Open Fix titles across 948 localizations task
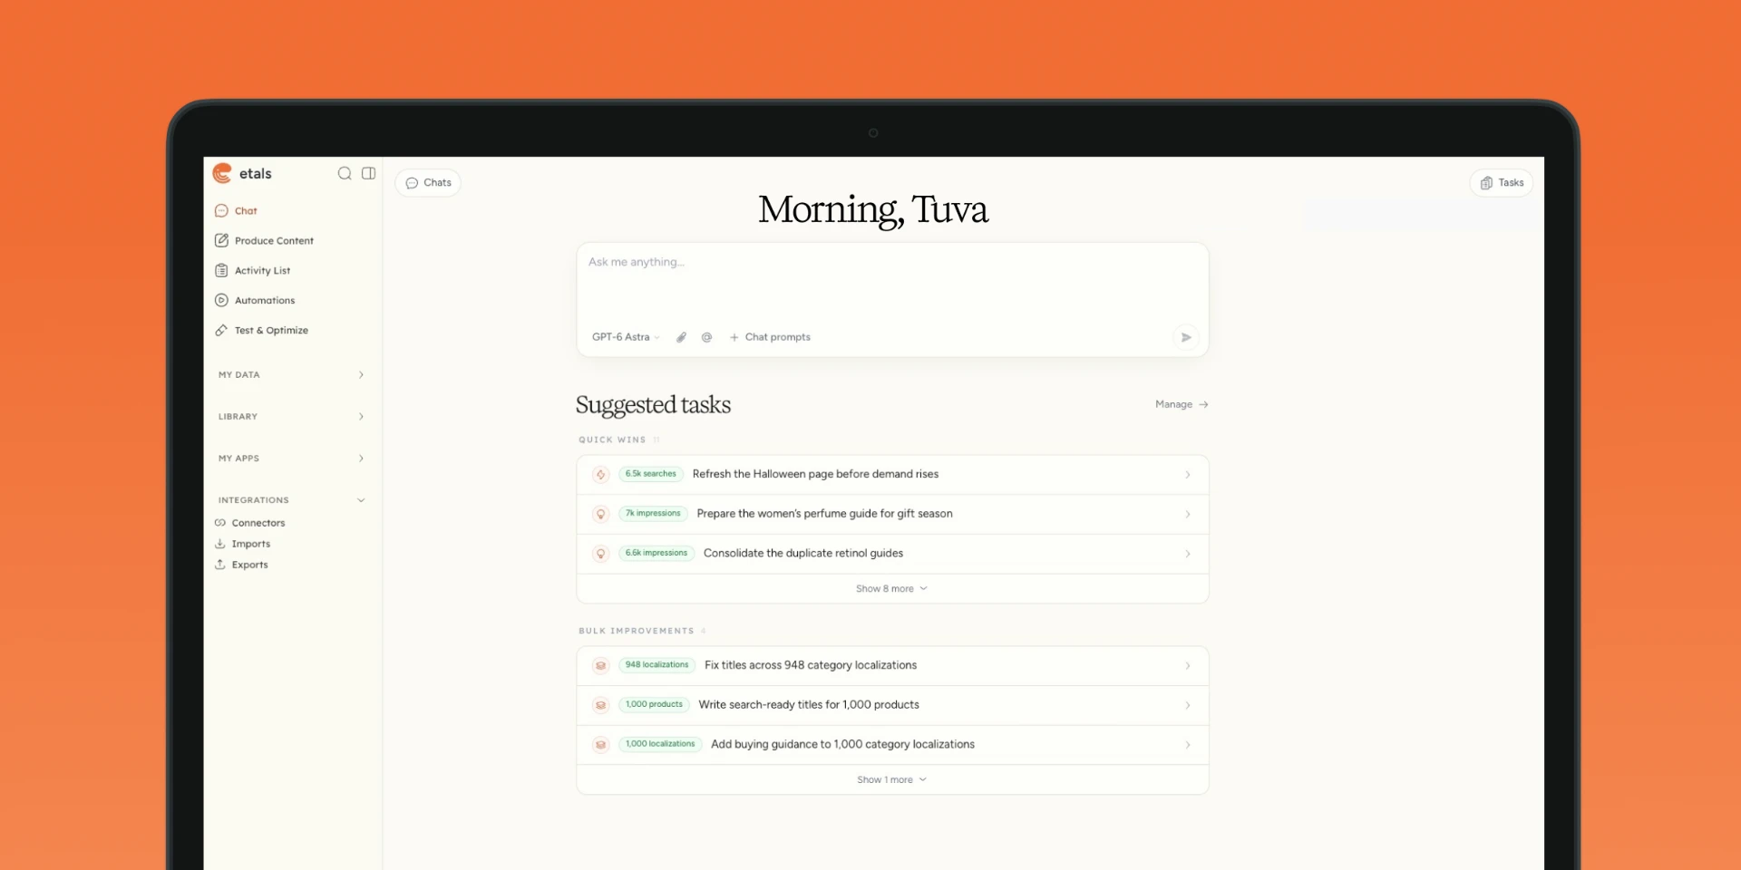The width and height of the screenshot is (1741, 870). [892, 665]
